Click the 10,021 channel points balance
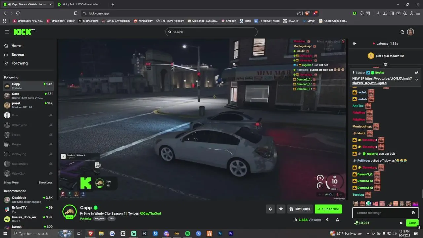Viewport: 423px width, 238px height. click(362, 223)
